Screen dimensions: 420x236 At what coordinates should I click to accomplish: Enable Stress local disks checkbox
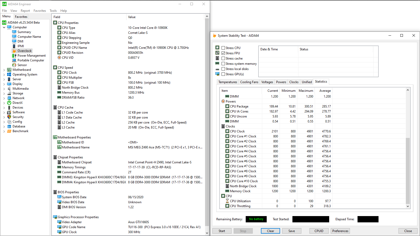223,69
